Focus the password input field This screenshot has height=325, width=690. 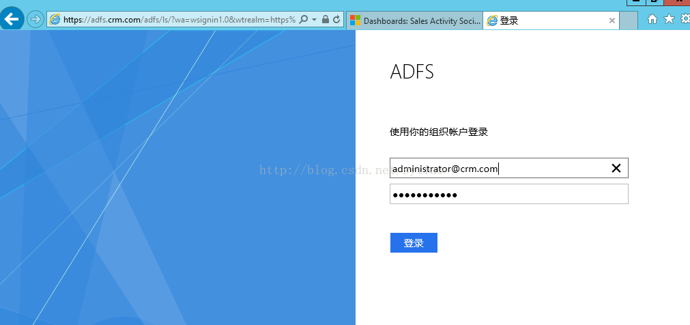coord(508,194)
